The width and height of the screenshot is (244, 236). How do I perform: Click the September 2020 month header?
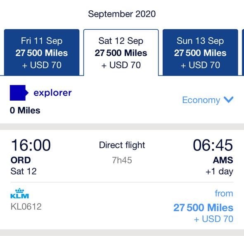122,14
